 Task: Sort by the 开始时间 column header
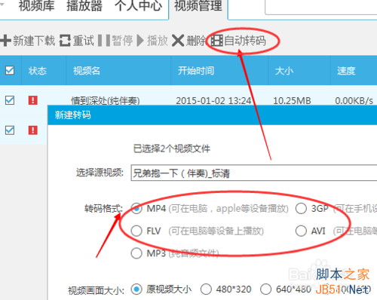click(196, 71)
